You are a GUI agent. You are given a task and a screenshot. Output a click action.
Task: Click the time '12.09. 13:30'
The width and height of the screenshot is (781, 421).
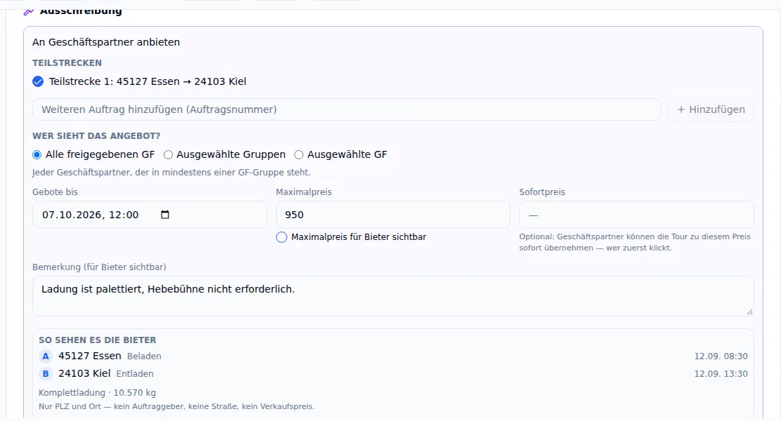point(721,374)
